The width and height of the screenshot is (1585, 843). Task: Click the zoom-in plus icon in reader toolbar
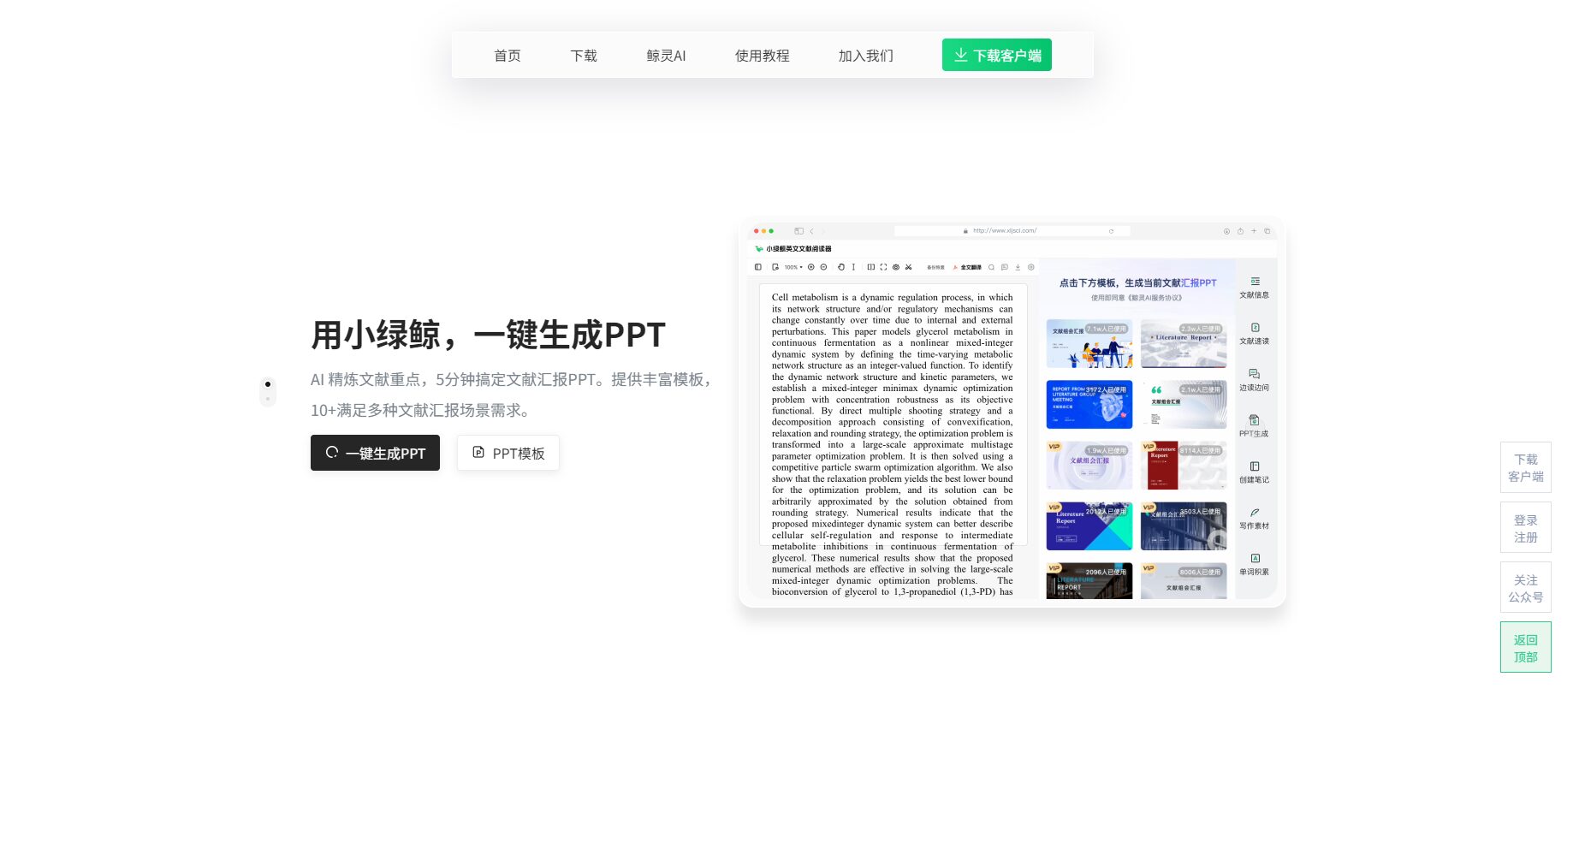coord(811,267)
